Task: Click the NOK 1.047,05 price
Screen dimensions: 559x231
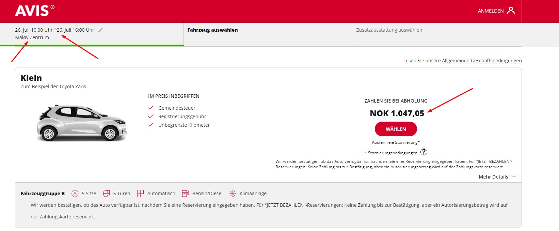Action: [x=397, y=113]
